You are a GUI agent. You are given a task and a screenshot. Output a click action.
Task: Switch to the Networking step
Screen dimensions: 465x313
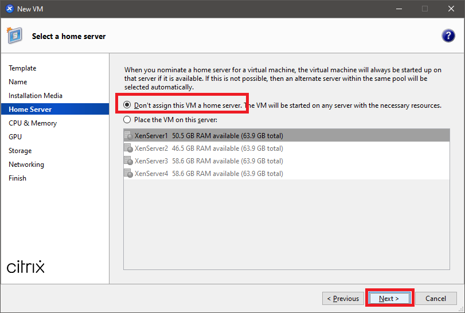point(26,165)
